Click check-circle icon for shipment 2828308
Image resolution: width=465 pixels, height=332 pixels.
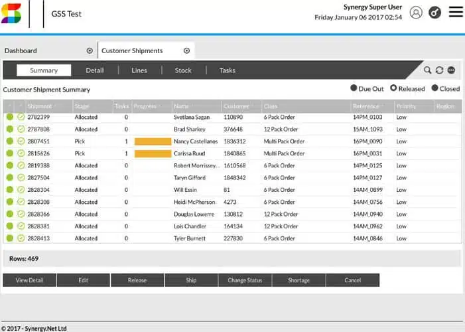pyautogui.click(x=21, y=202)
